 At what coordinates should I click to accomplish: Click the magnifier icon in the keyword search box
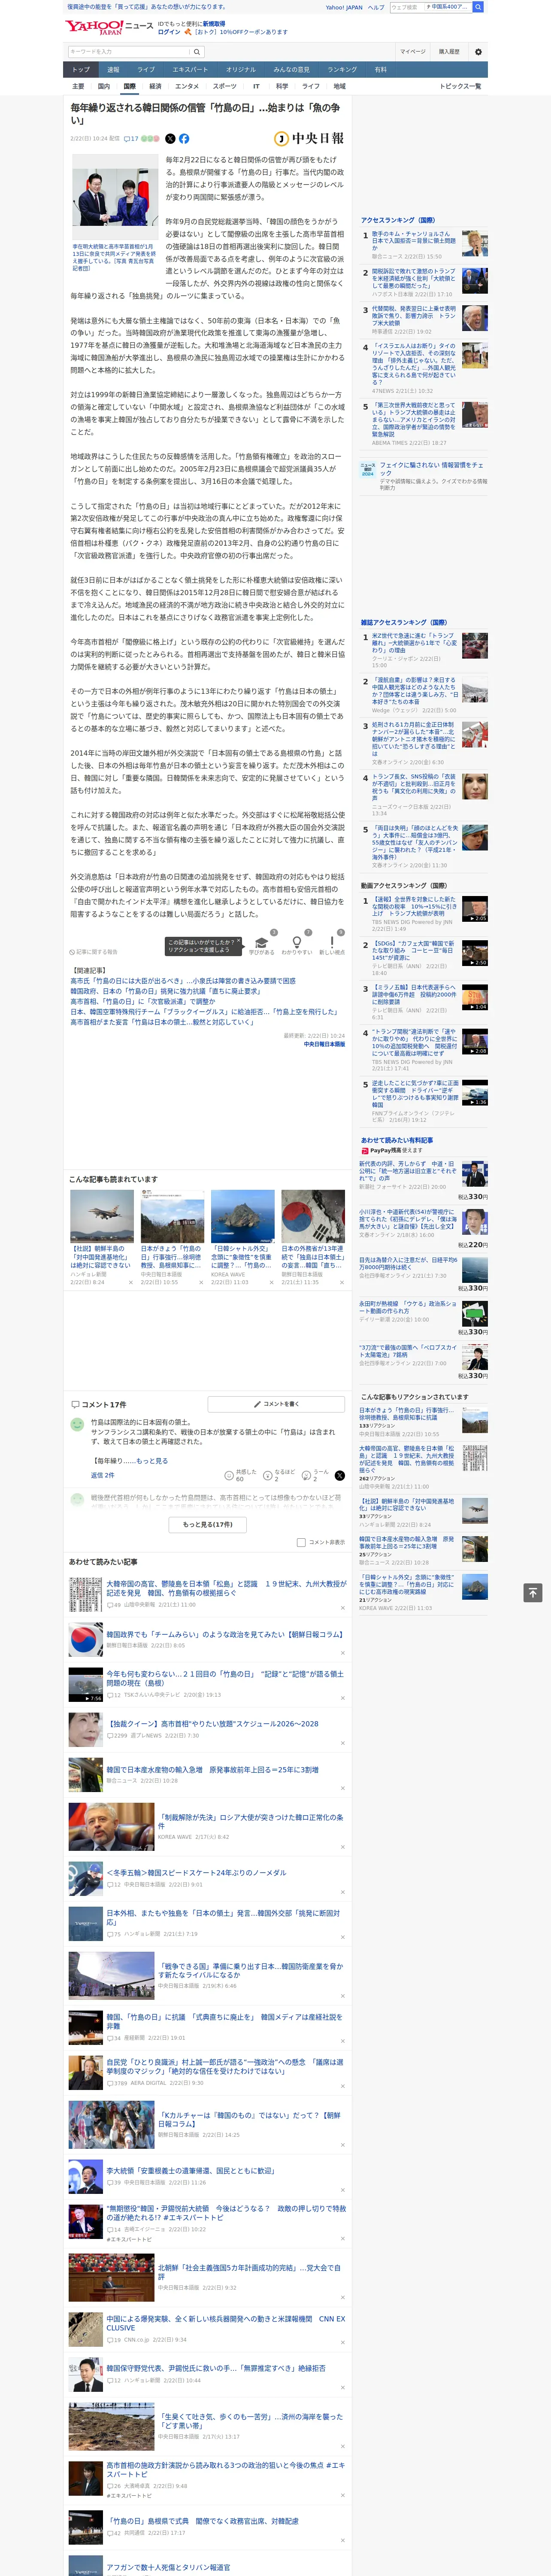(197, 52)
